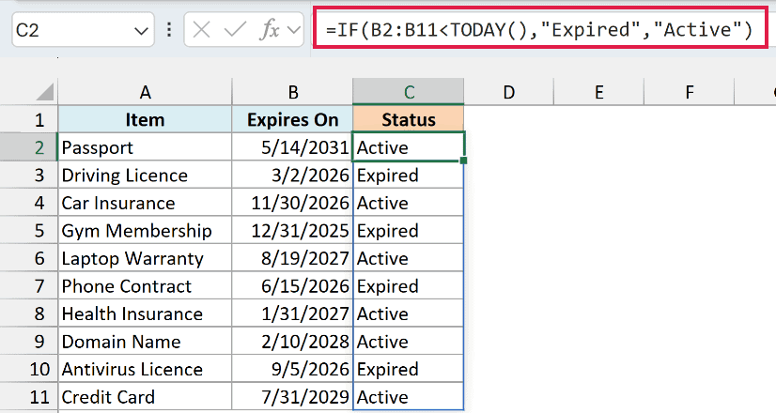Click the "Status" header cell
This screenshot has height=413, width=776.
409,120
